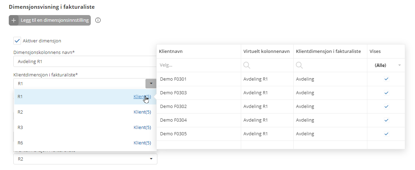Sort by the Klientnavn column header

coord(171,52)
